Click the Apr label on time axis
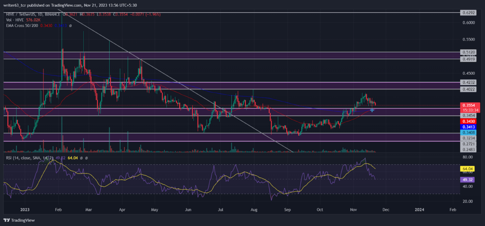Viewport: 485px width, 226px height. [122, 209]
